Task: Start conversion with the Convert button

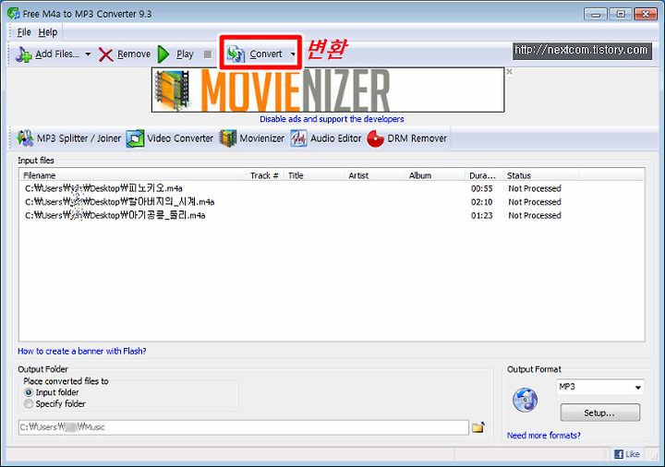Action: (255, 54)
